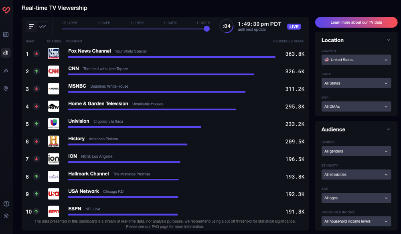
Task: Click the LIVE indicator badge
Action: (x=294, y=26)
